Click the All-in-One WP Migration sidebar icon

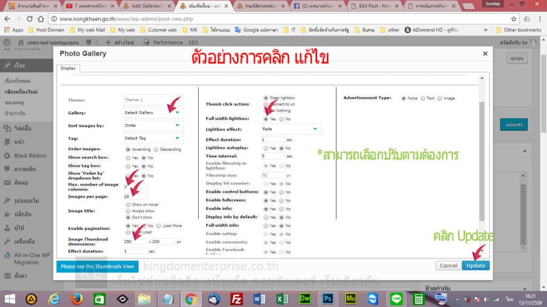(8, 255)
